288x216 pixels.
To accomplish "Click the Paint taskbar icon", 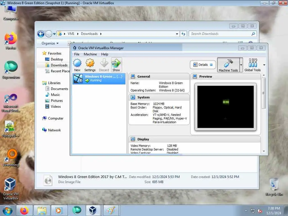I will click(110, 210).
